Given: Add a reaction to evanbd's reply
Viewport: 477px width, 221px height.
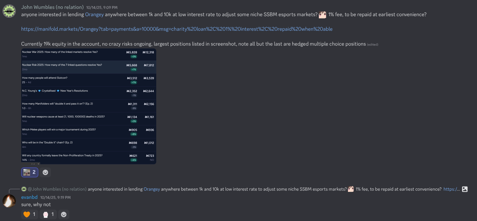Looking at the screenshot, I should coord(64,214).
